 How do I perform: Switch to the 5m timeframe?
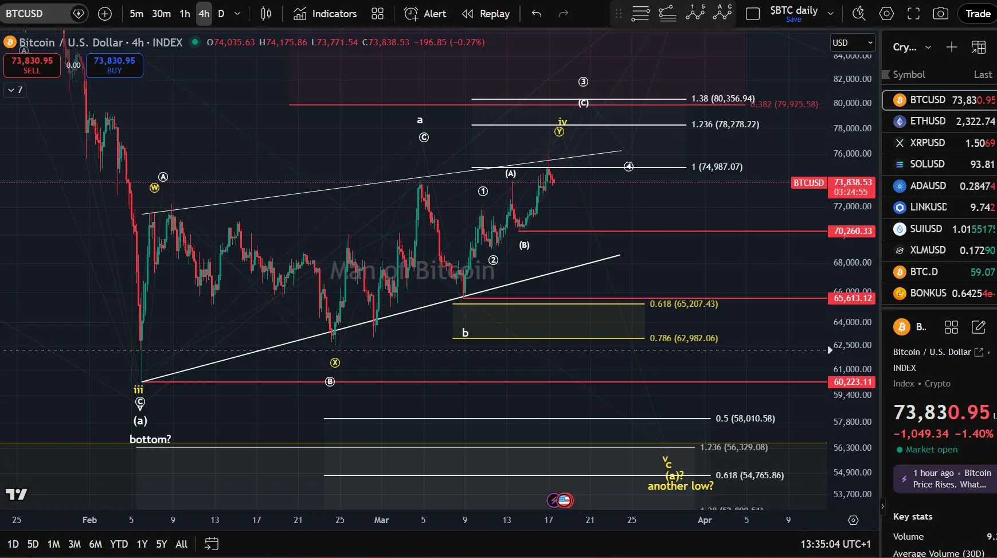[136, 14]
